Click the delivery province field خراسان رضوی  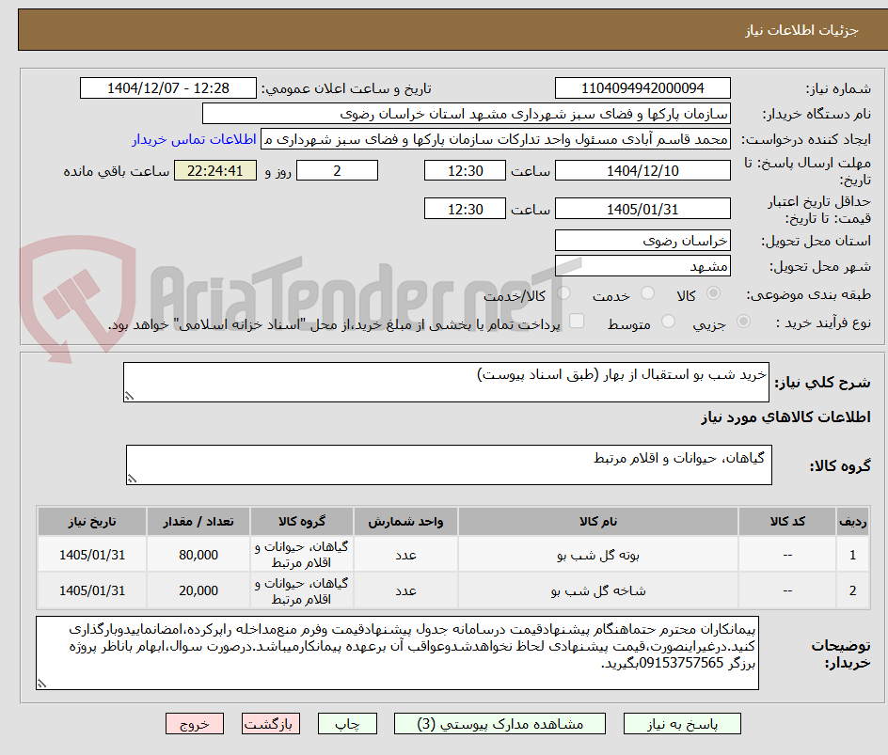tap(642, 241)
